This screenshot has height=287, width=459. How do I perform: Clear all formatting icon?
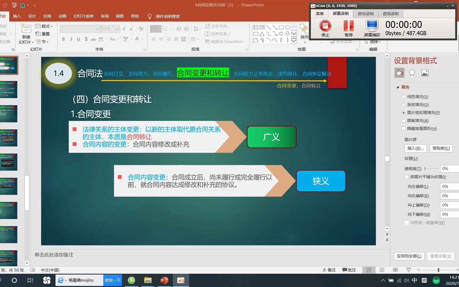(141, 29)
